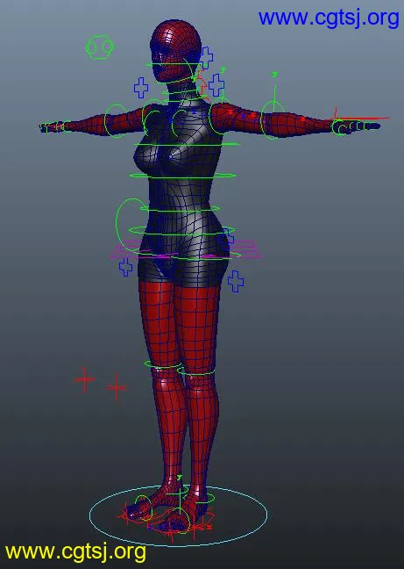404x569 pixels.
Task: Select the blue cross control beside the head
Action: point(206,58)
